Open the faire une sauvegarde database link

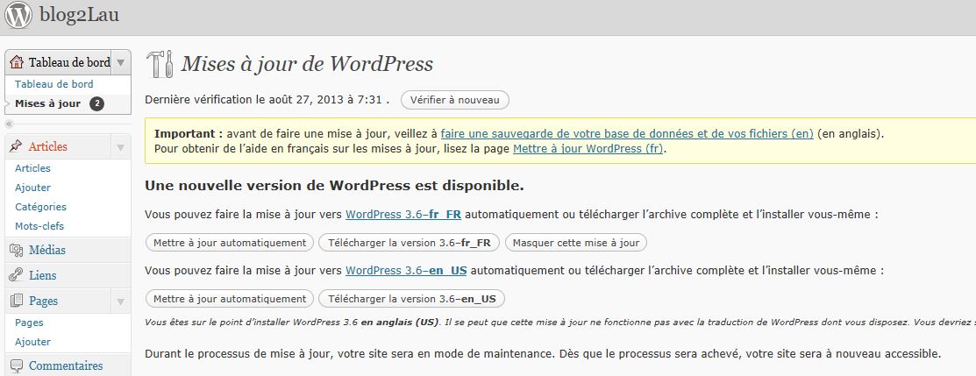coord(627,134)
